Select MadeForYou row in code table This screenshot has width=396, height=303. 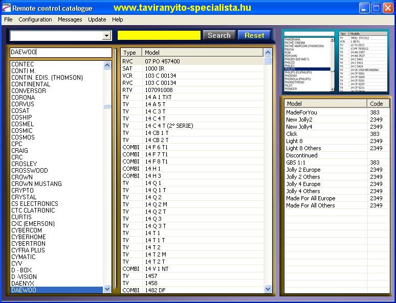tap(337, 112)
